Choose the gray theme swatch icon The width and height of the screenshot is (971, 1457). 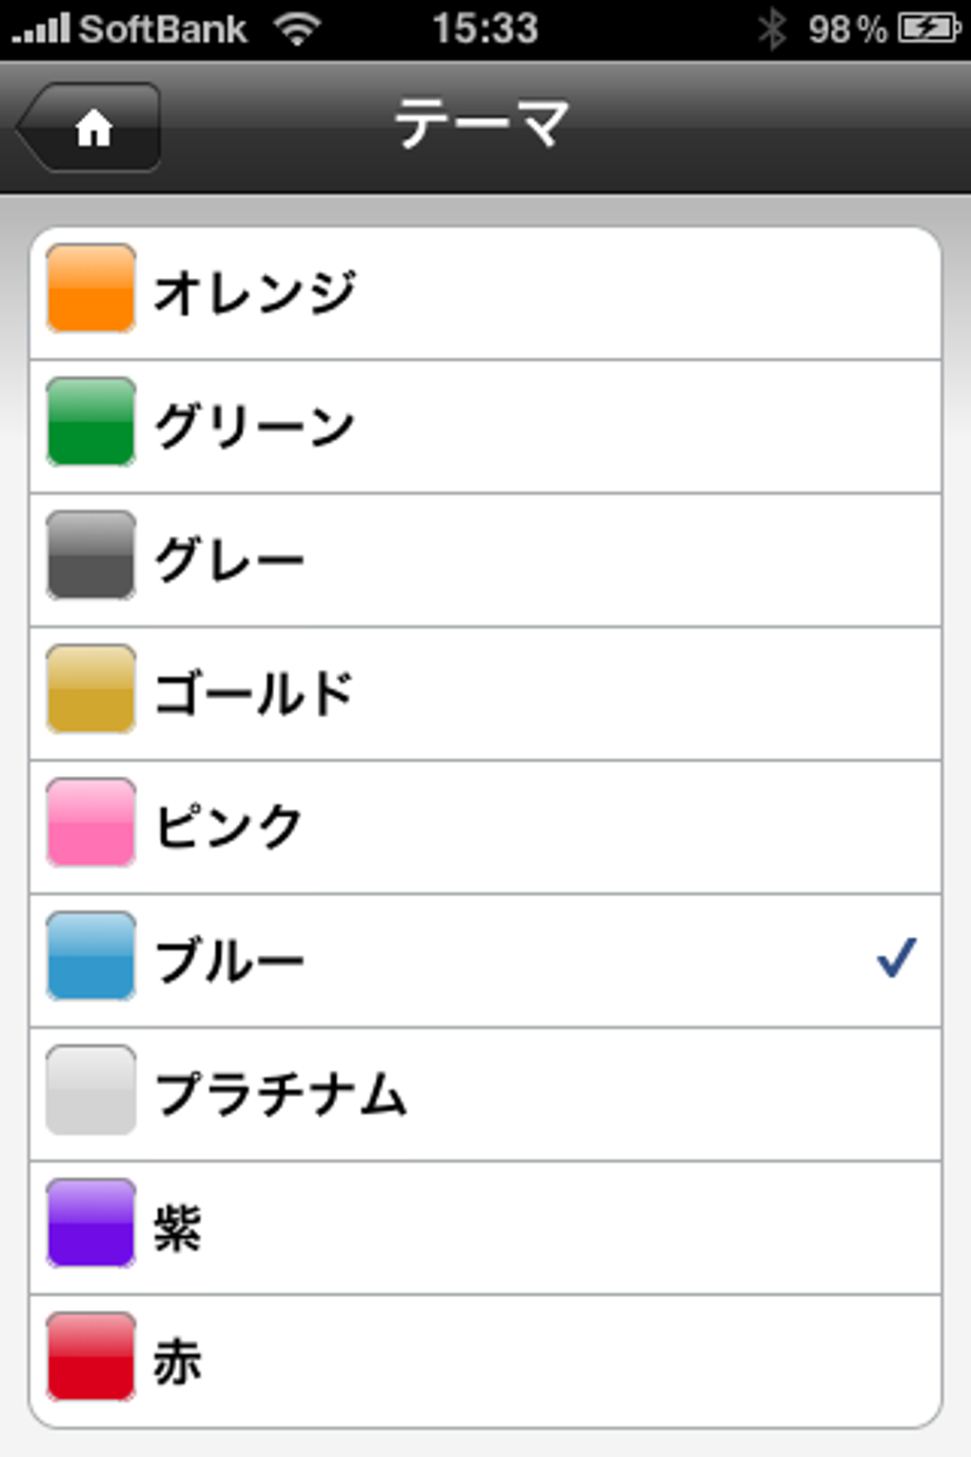(90, 555)
